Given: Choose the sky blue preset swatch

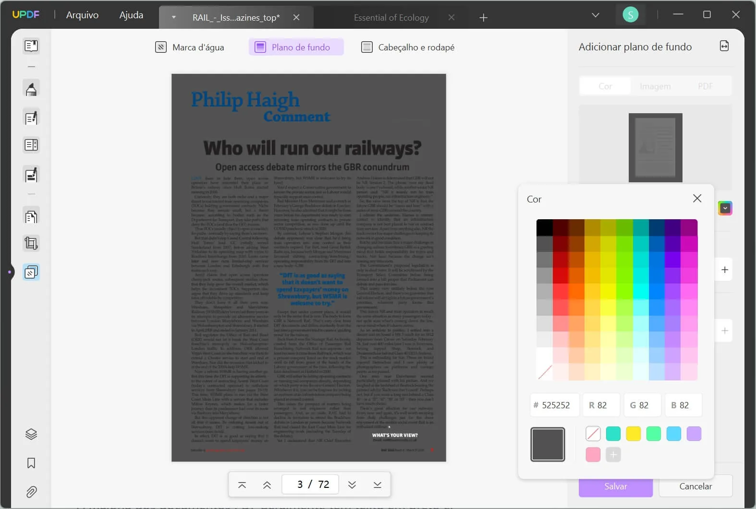Looking at the screenshot, I should tap(674, 434).
